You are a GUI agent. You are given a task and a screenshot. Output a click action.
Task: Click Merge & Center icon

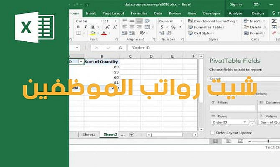(148, 27)
